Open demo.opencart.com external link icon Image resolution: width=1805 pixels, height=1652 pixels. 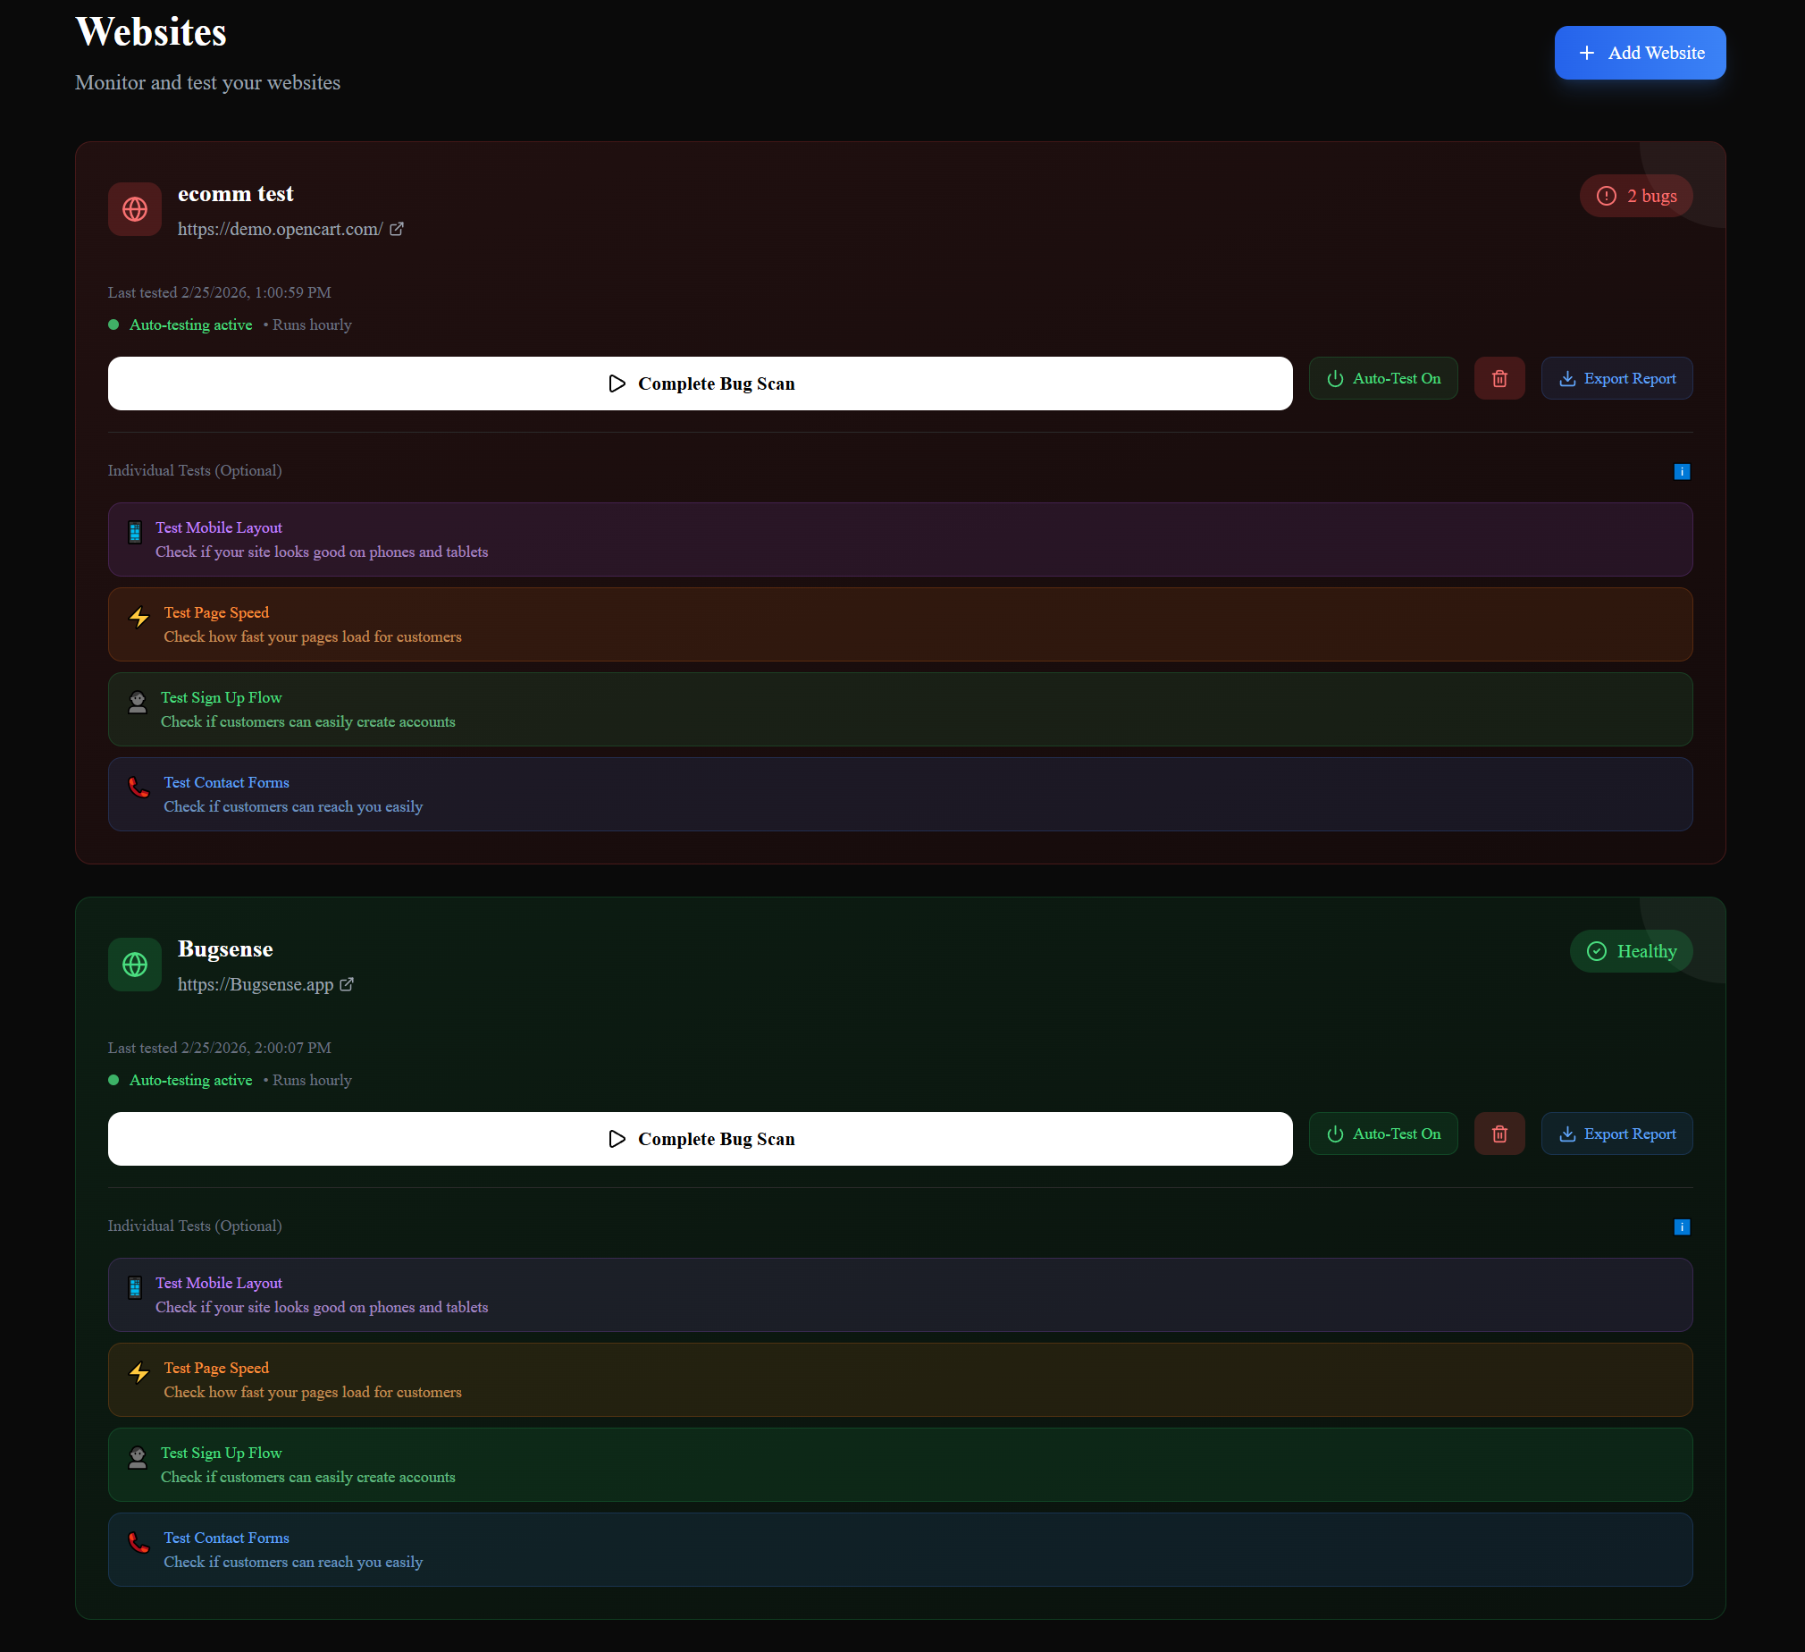pyautogui.click(x=397, y=230)
